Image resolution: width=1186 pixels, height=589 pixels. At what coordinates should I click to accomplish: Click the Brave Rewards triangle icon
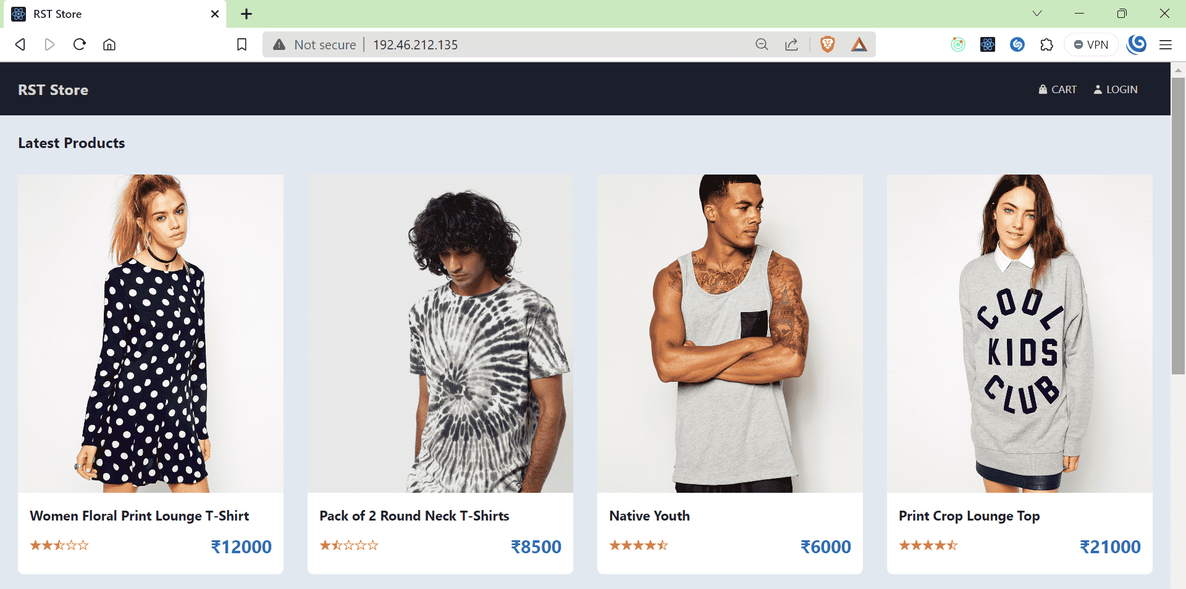859,44
